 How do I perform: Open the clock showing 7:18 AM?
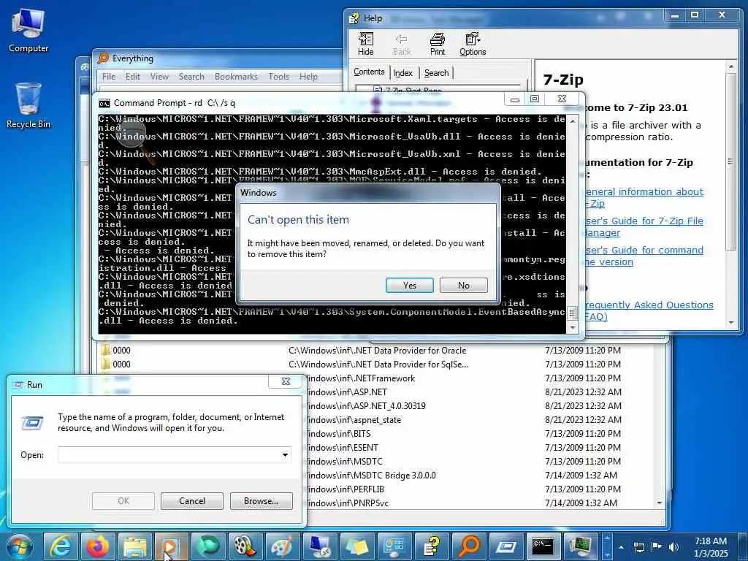[711, 547]
